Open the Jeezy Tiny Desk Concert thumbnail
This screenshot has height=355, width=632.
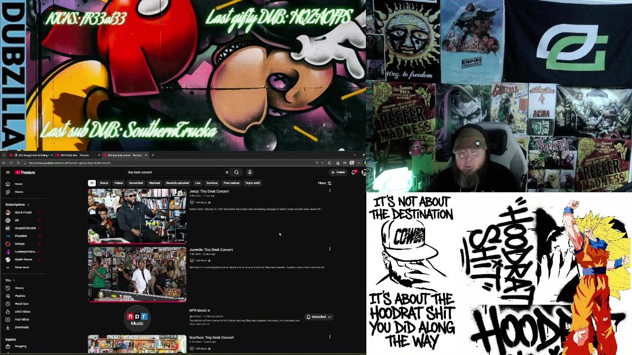click(137, 216)
